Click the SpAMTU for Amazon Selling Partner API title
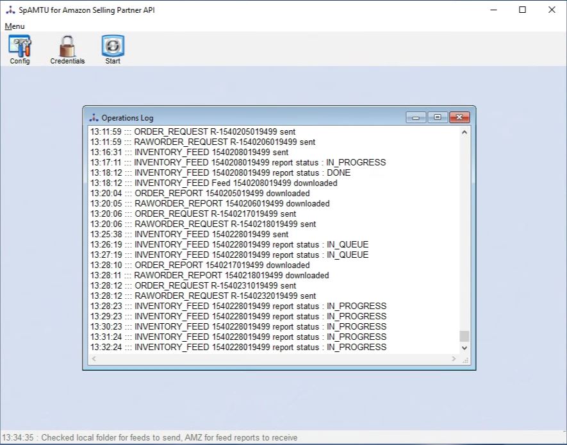567x445 pixels. coord(86,10)
